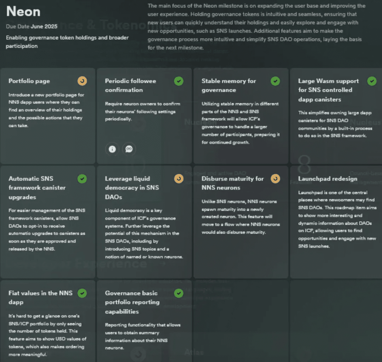Click the green check on Large Wasm support

pyautogui.click(x=372, y=81)
